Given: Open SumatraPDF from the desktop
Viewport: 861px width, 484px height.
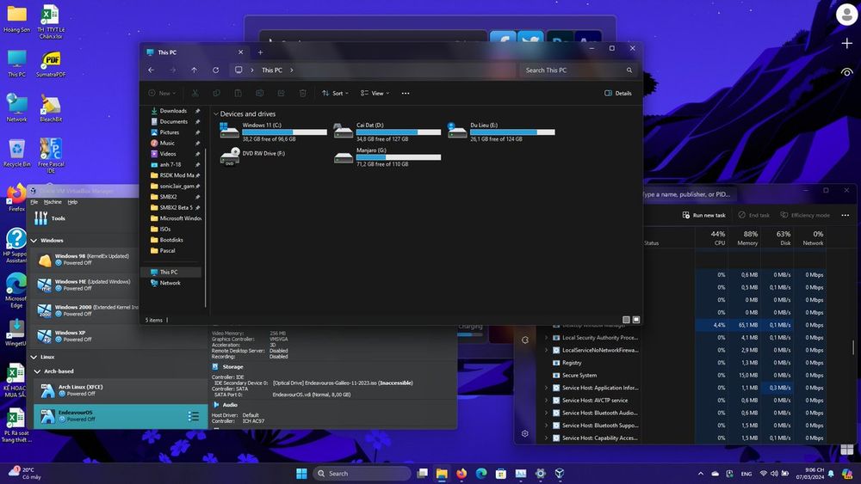Looking at the screenshot, I should pyautogui.click(x=51, y=64).
